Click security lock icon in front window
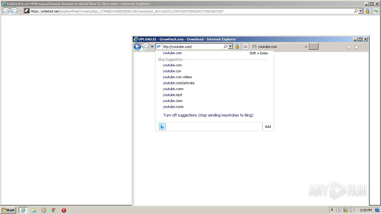 (237, 46)
